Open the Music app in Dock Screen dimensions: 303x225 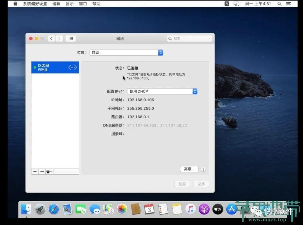click(x=190, y=209)
